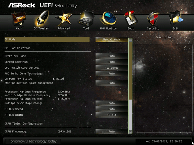Click the CPU Configuration heading
The width and height of the screenshot is (194, 145).
pyautogui.click(x=17, y=48)
